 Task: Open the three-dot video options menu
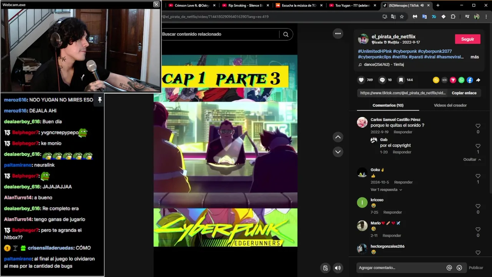pos(338,33)
